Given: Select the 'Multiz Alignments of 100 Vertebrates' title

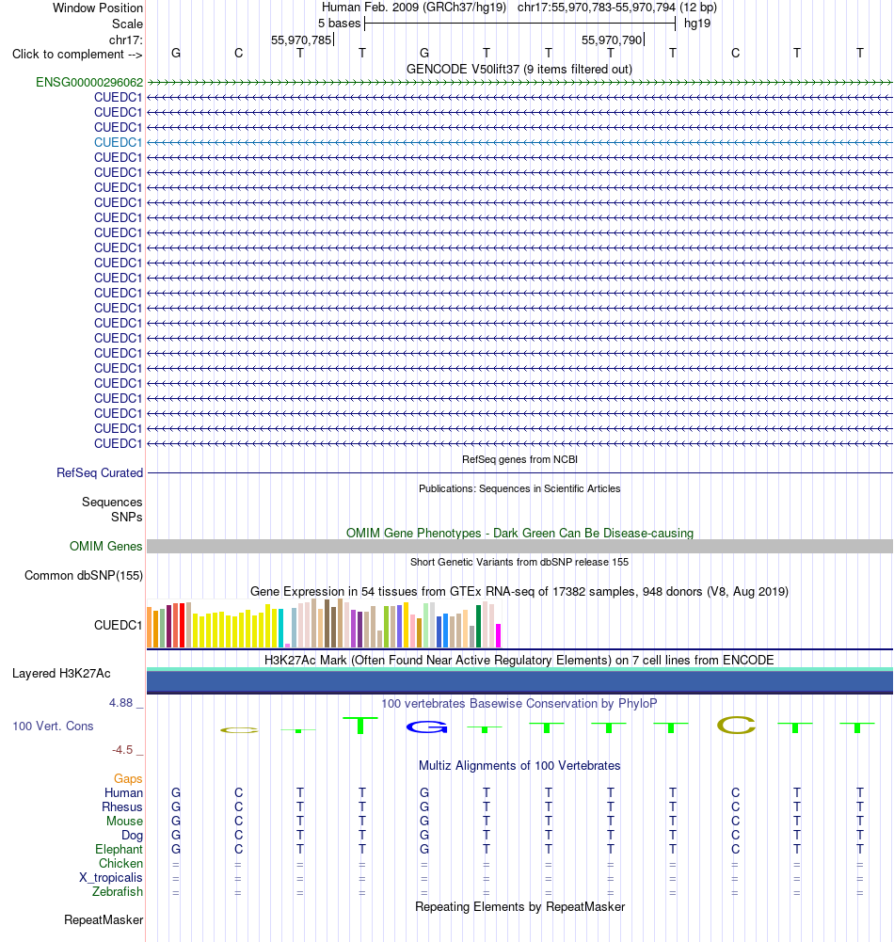Looking at the screenshot, I should tap(519, 765).
